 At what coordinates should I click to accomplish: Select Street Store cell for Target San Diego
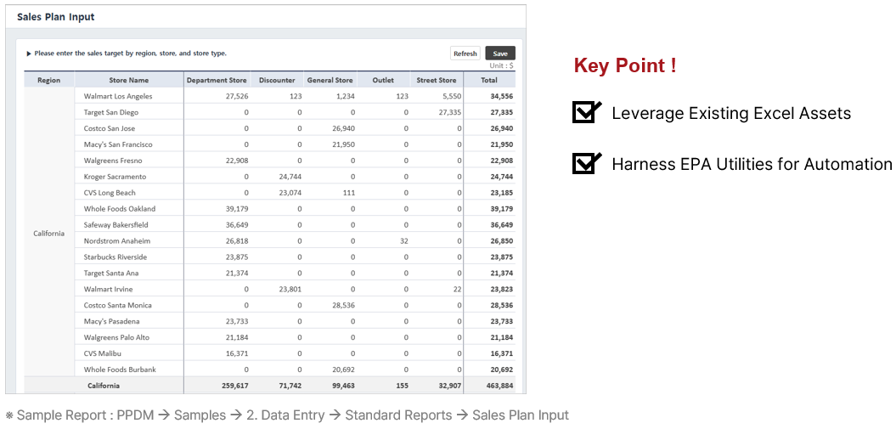[x=437, y=112]
